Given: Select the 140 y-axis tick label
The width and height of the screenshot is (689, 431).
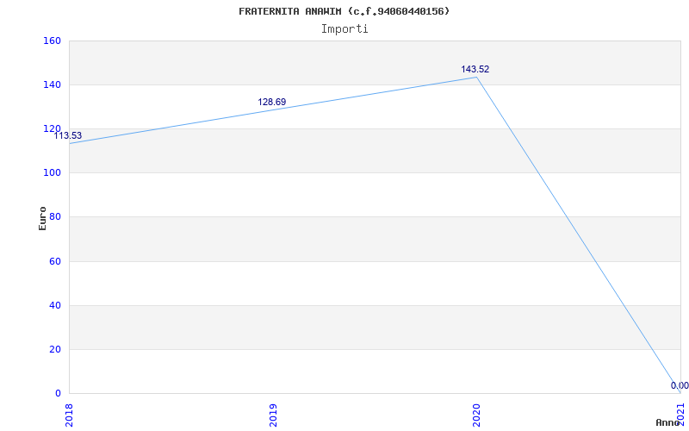Looking at the screenshot, I should click(x=52, y=84).
